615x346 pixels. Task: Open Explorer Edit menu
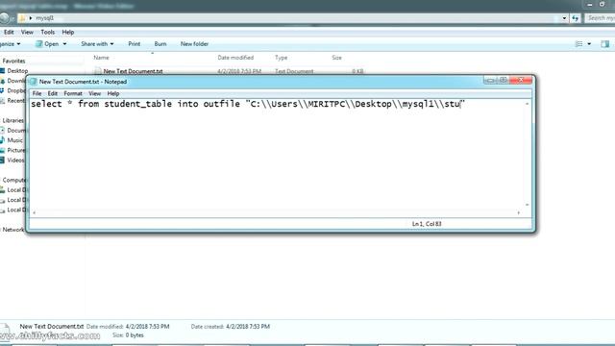tap(9, 32)
